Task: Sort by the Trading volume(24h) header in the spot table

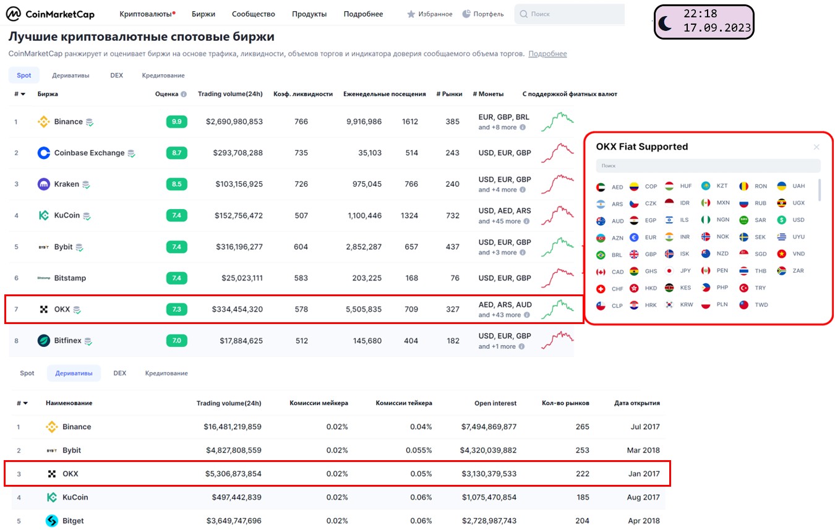Action: tap(230, 94)
